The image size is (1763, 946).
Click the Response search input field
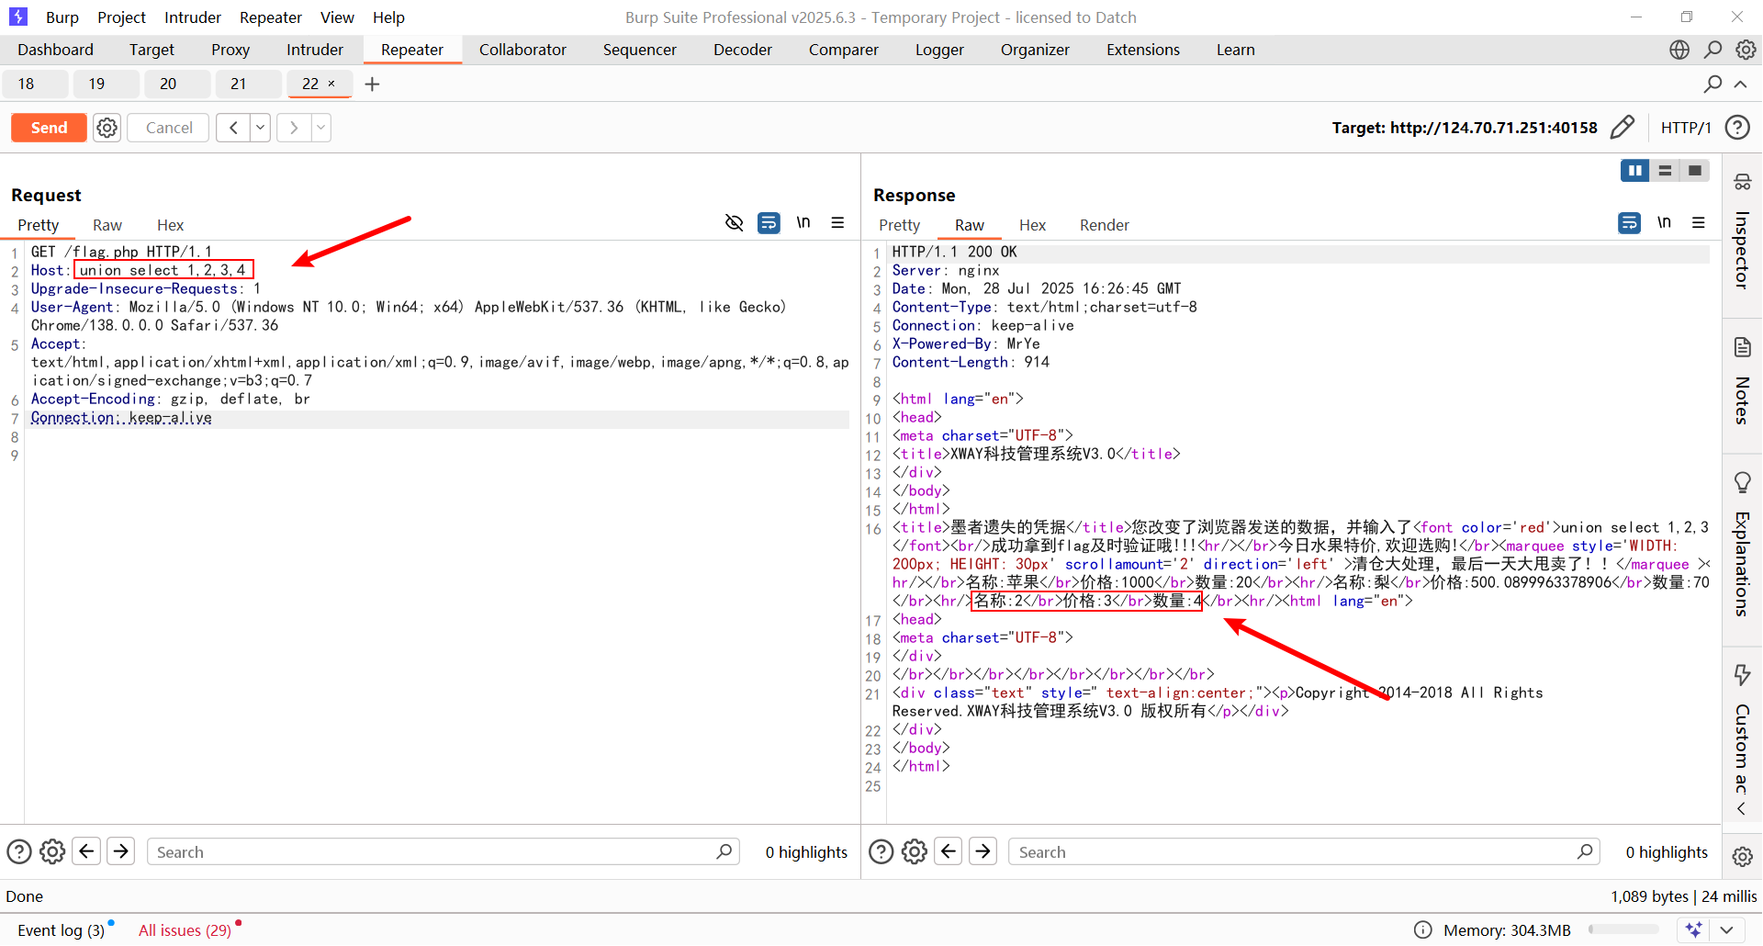coord(1304,851)
